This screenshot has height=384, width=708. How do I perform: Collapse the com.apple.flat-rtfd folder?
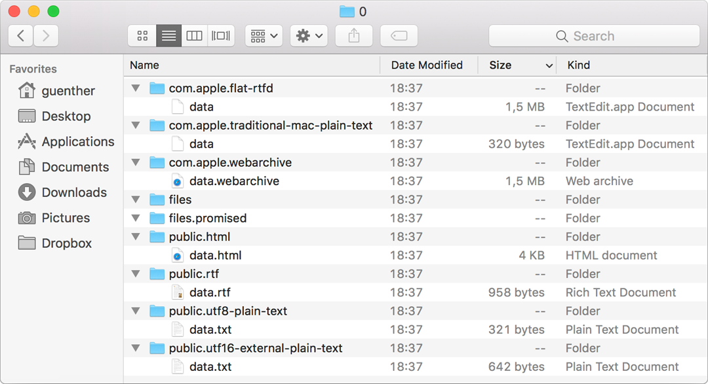tap(136, 88)
